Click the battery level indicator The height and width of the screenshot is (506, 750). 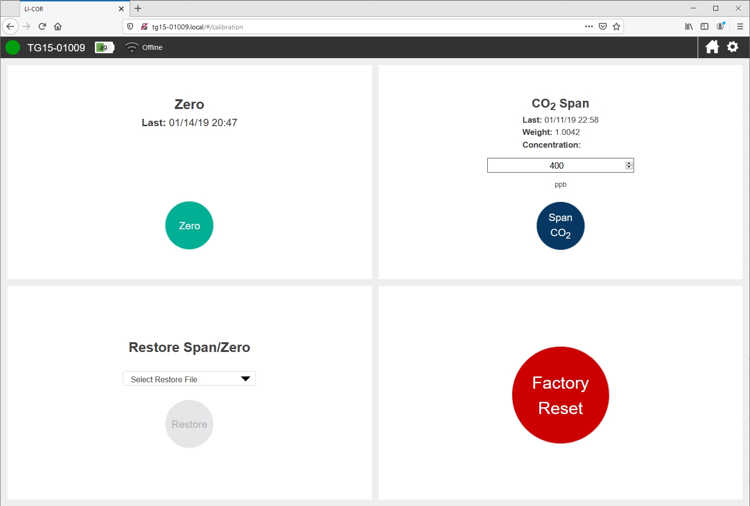pyautogui.click(x=104, y=47)
